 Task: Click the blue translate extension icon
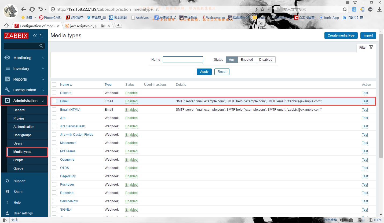(354, 9)
